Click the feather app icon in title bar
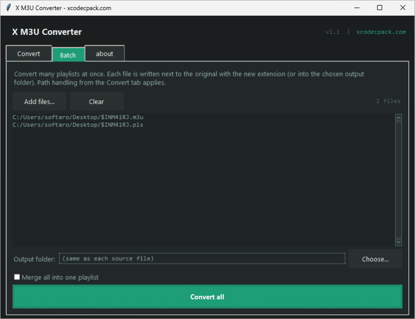The width and height of the screenshot is (415, 319). pos(9,8)
